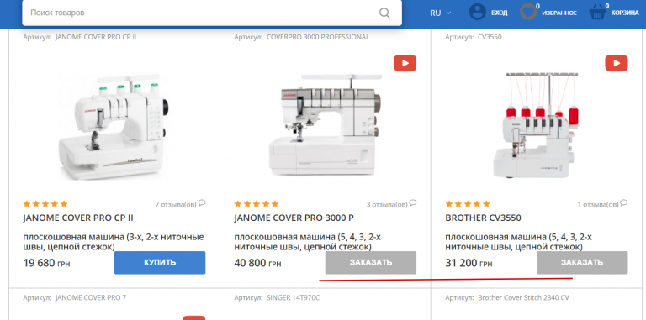Click the shopping basket icon
The height and width of the screenshot is (320, 646).
(x=598, y=12)
